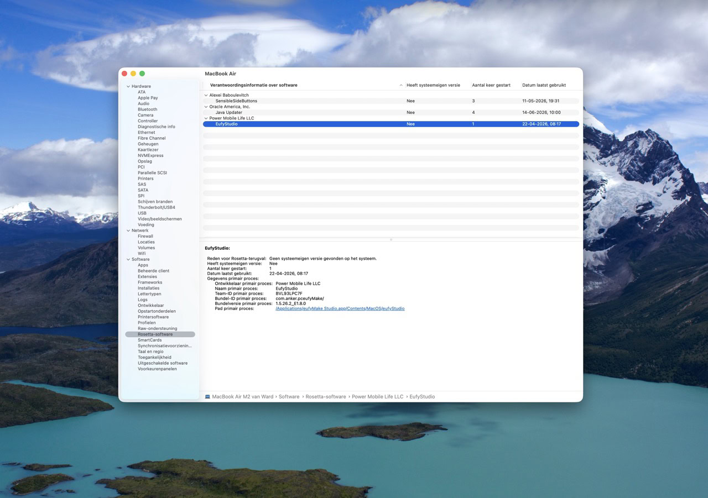
Task: Select SAS in the sidebar
Action: (x=142, y=185)
